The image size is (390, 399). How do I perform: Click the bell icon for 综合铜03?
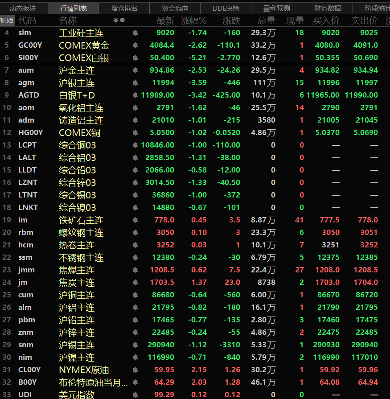[135, 145]
